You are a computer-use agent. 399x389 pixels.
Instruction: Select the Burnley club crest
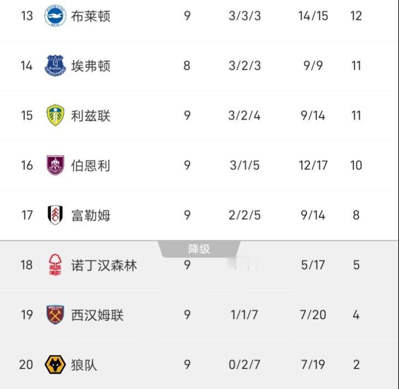click(x=55, y=165)
